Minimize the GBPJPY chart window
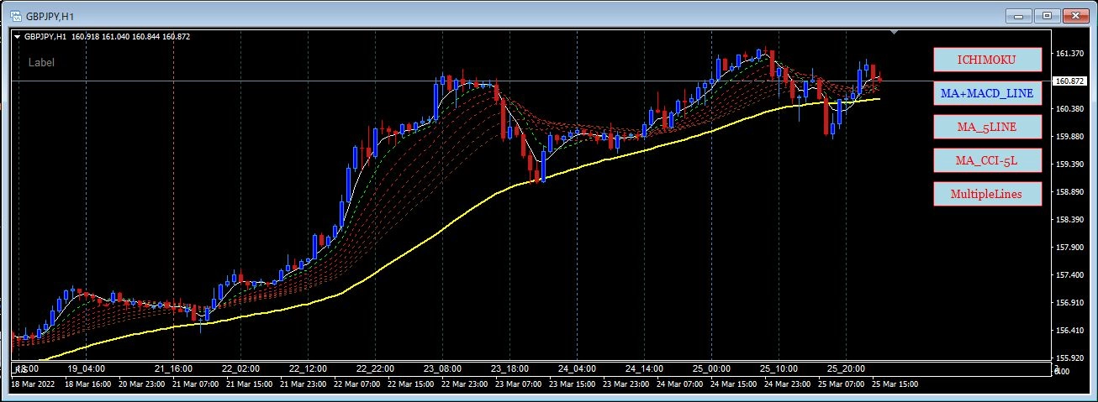1098x402 pixels. point(1021,15)
